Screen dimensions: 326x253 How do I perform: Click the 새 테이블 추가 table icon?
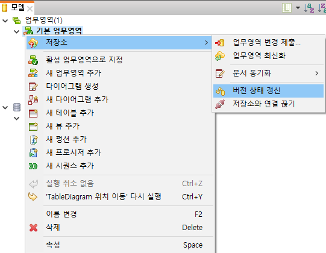tap(33, 113)
